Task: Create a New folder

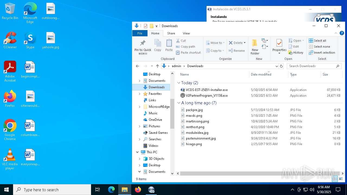Action: (x=255, y=47)
